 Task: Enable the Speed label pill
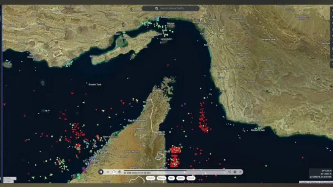click(191, 178)
